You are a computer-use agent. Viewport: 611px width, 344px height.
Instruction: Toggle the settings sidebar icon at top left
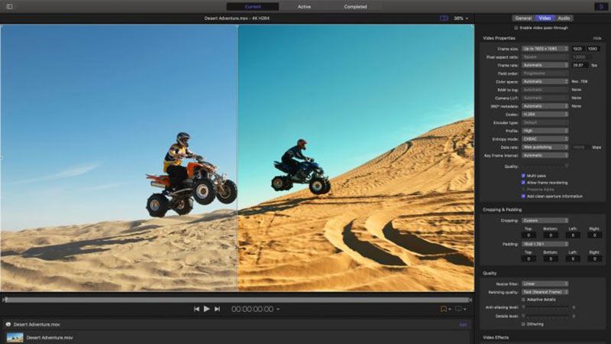[x=8, y=6]
